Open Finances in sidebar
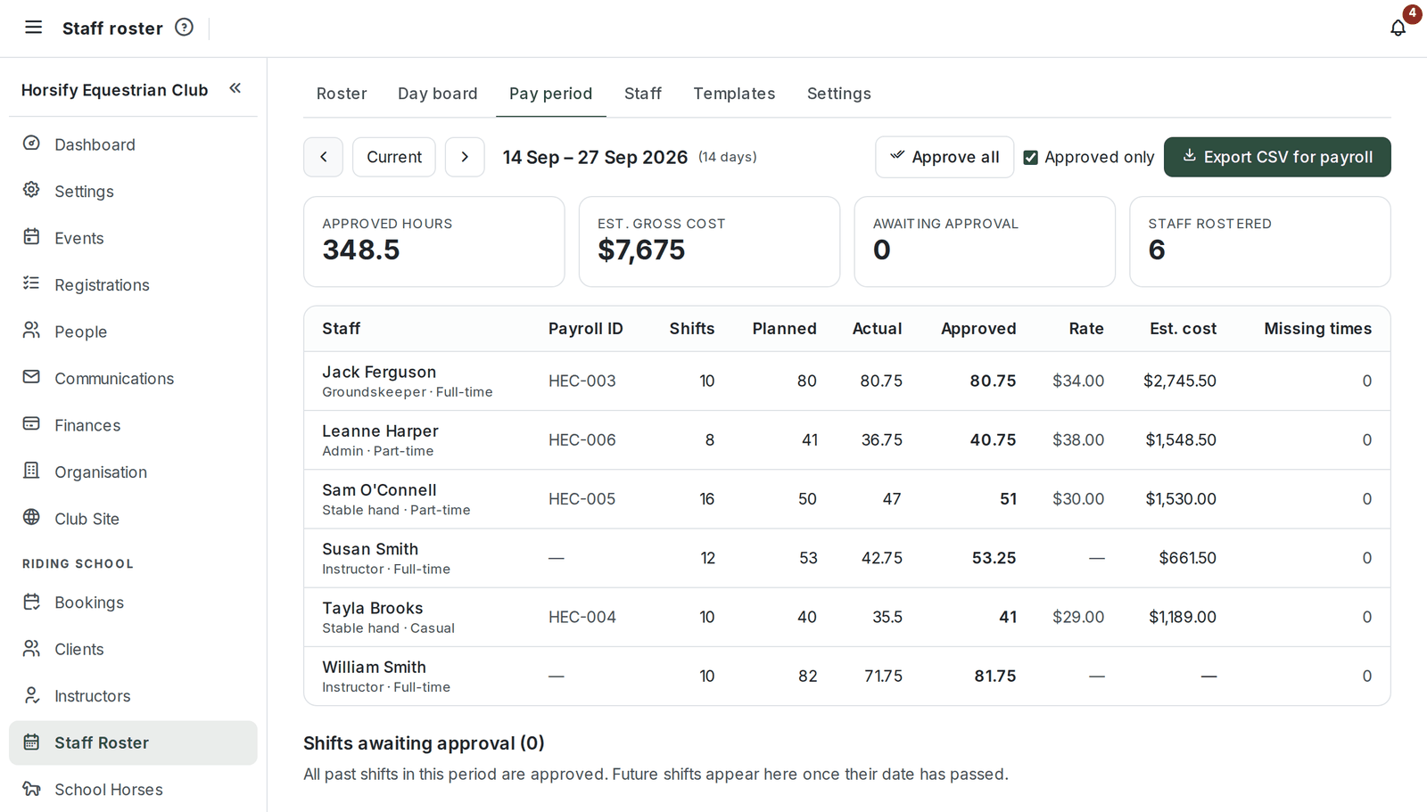This screenshot has width=1427, height=812. point(133,425)
